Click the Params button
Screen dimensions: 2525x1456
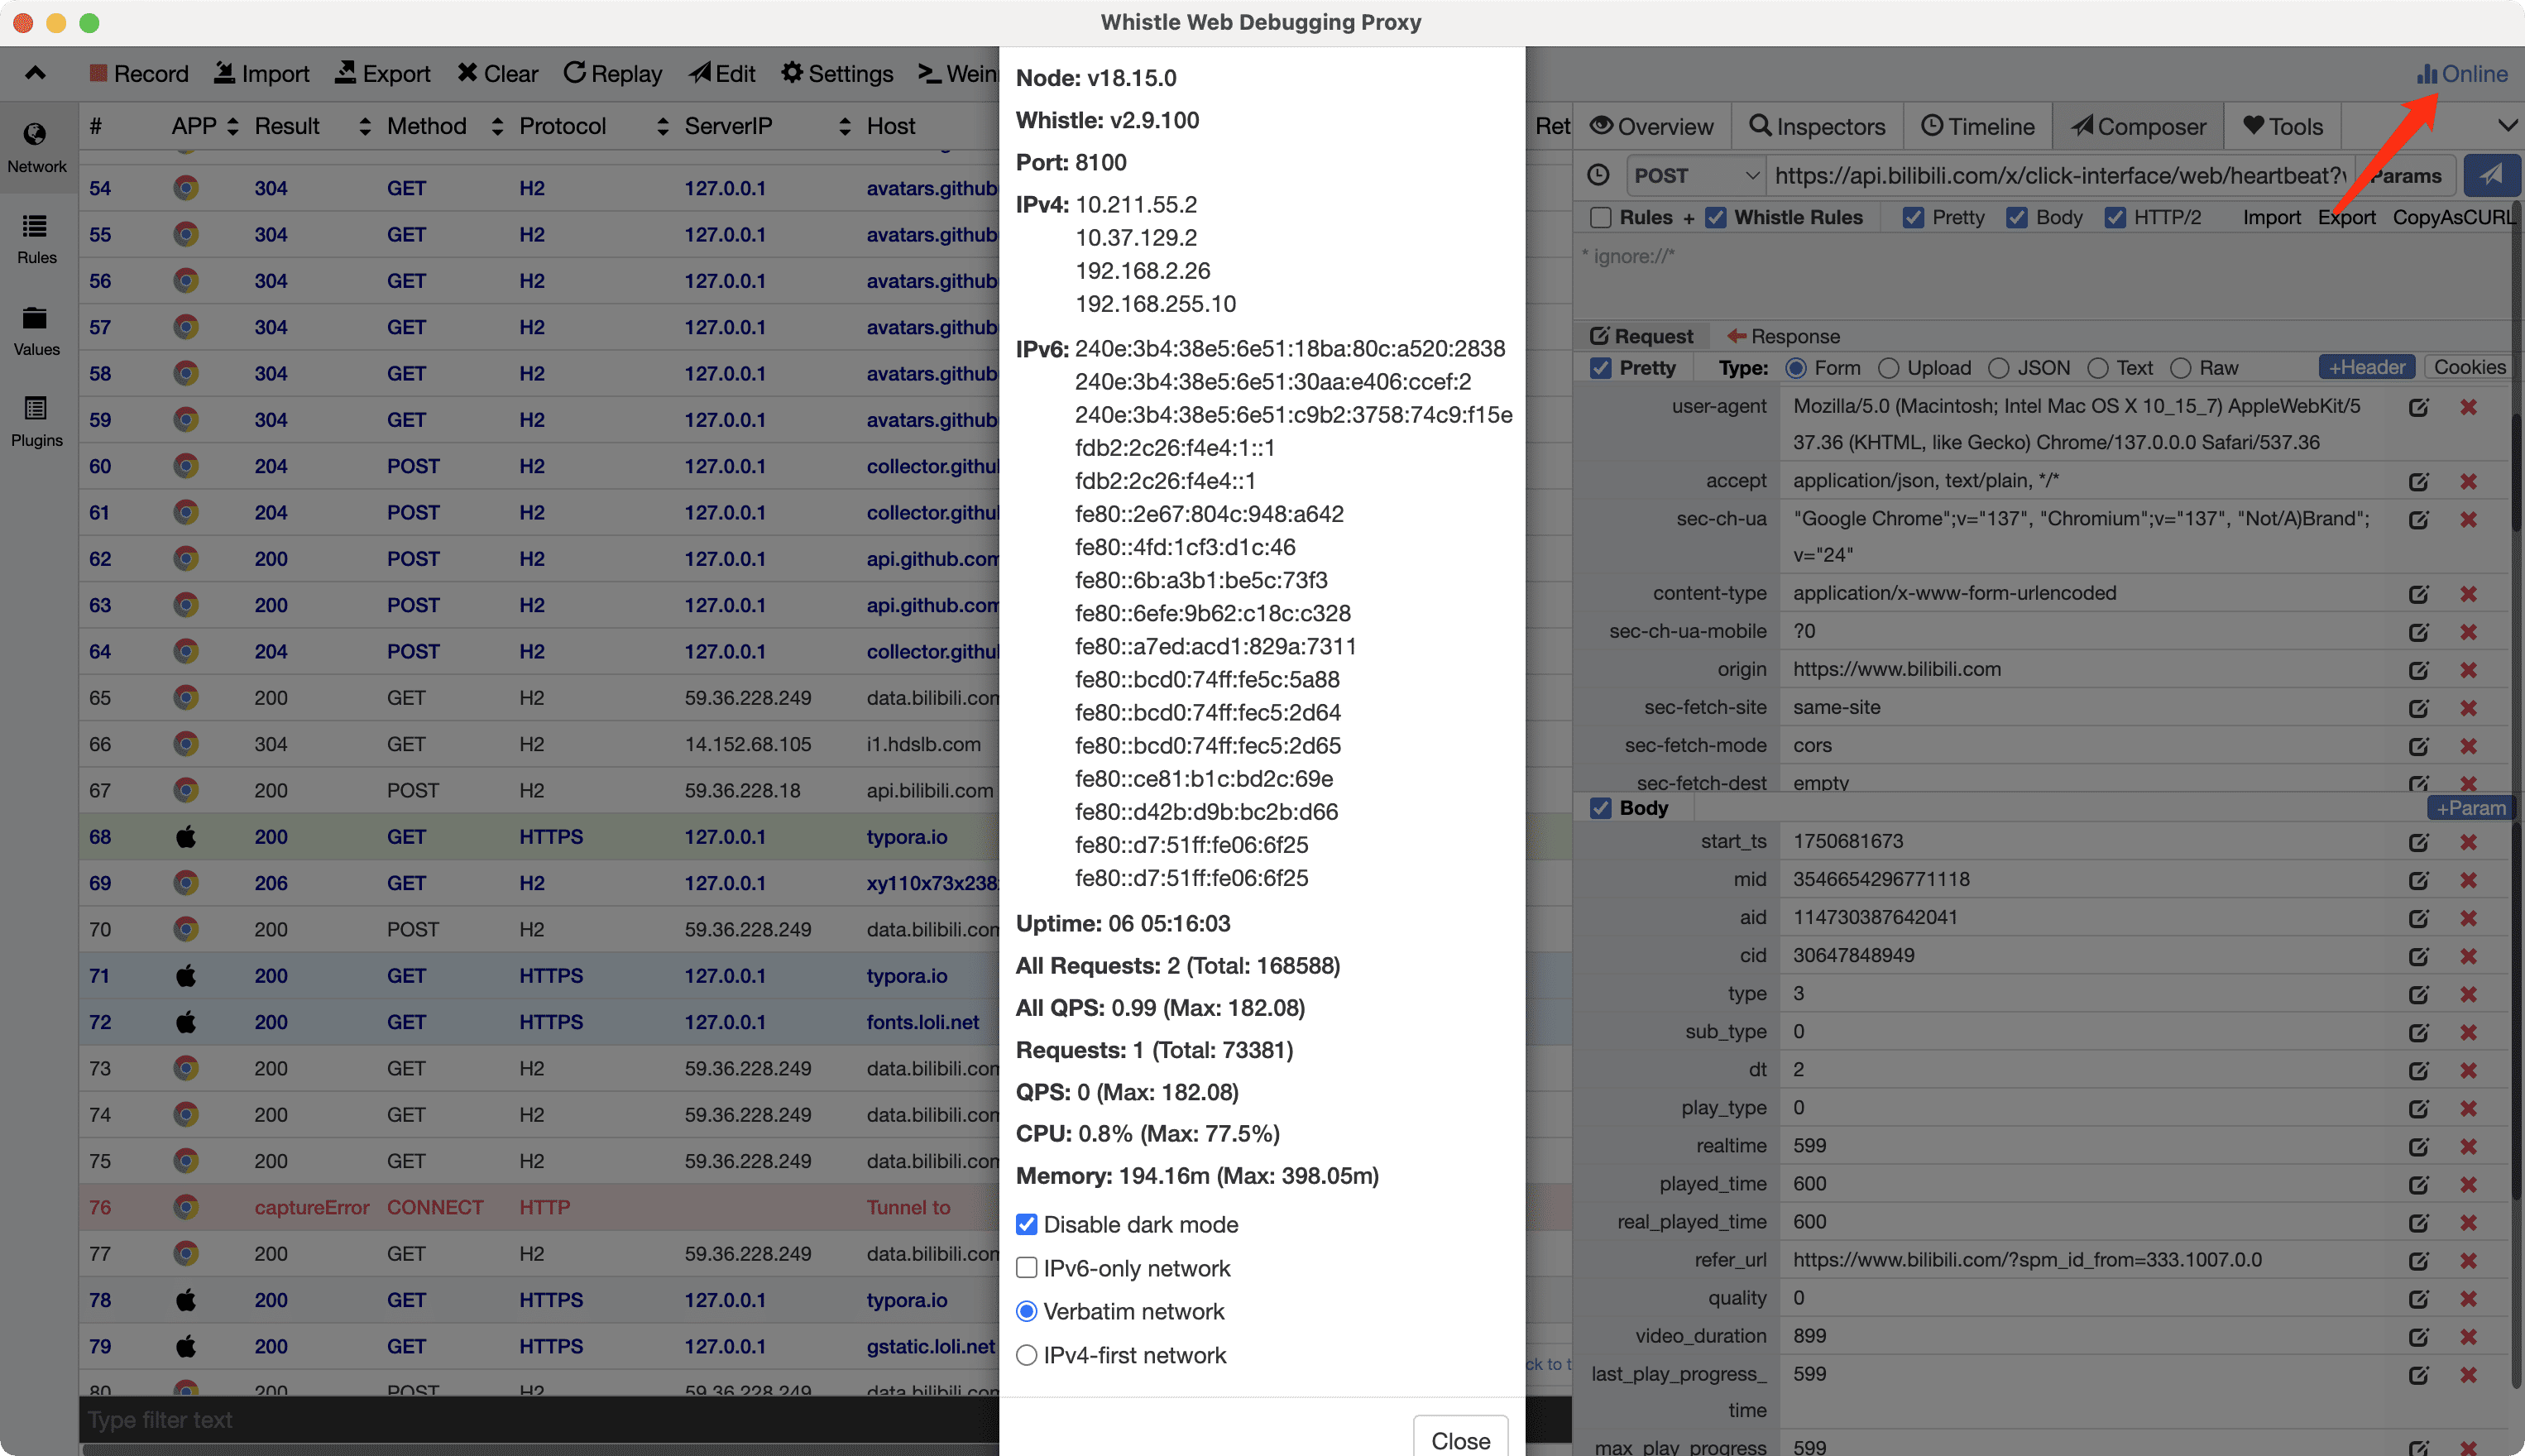pyautogui.click(x=2405, y=176)
